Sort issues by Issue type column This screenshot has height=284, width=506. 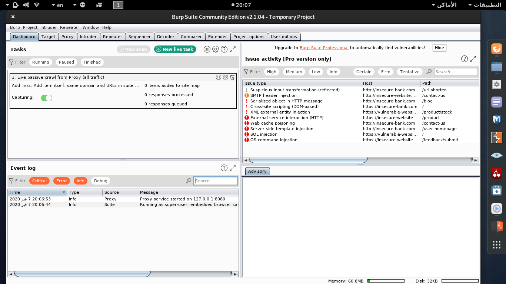(302, 83)
